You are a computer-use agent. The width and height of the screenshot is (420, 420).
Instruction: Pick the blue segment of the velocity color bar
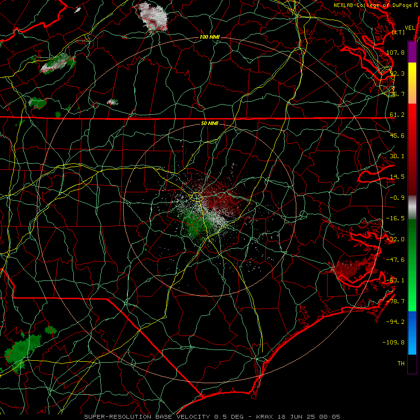[x=412, y=333]
